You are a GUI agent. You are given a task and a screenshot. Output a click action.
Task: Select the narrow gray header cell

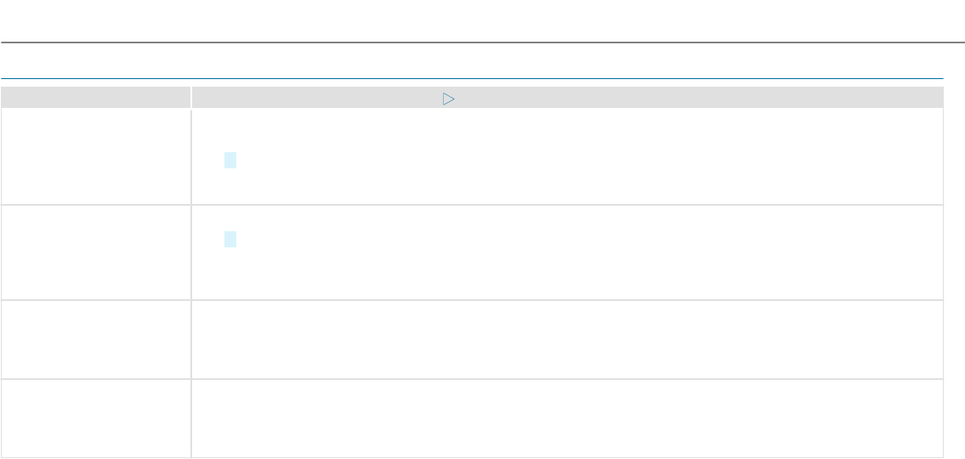coord(96,97)
